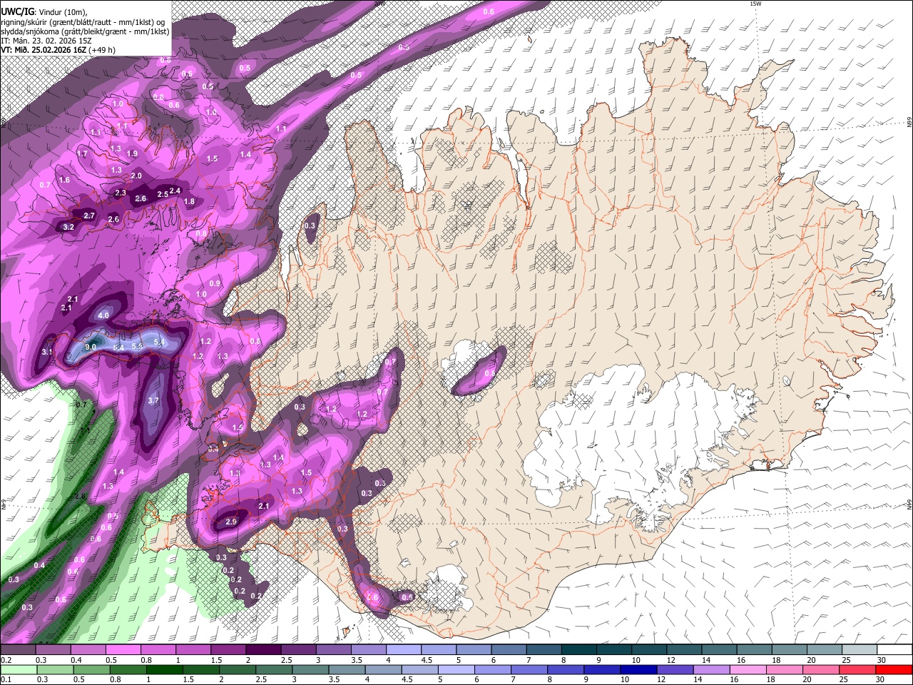Click the magenta snow swatch at 1.5
Viewport: 913px width, 685px height.
tap(228, 650)
